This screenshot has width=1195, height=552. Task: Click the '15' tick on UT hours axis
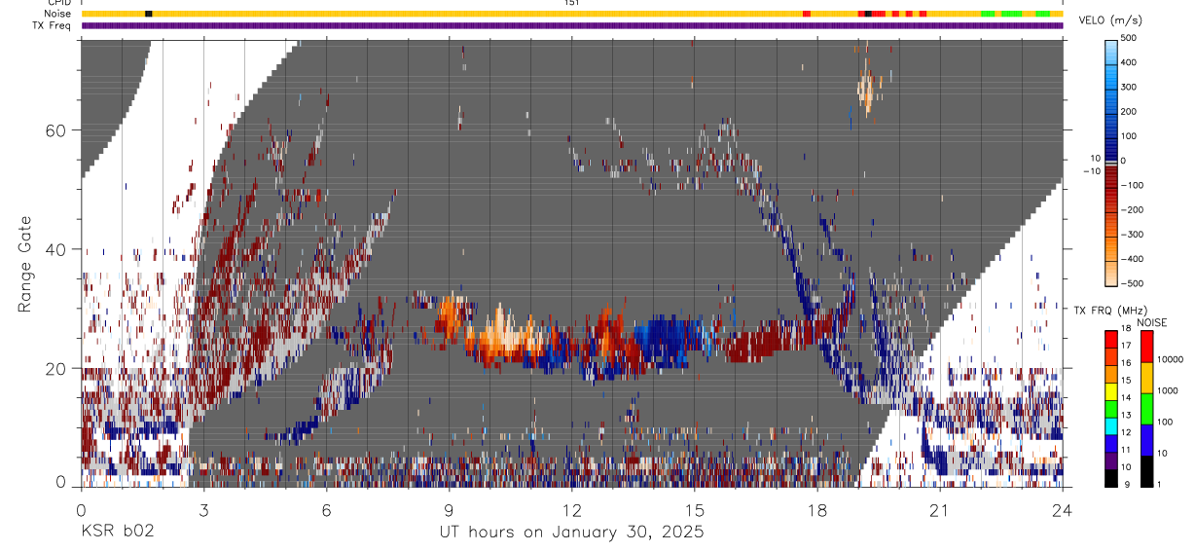pyautogui.click(x=694, y=510)
